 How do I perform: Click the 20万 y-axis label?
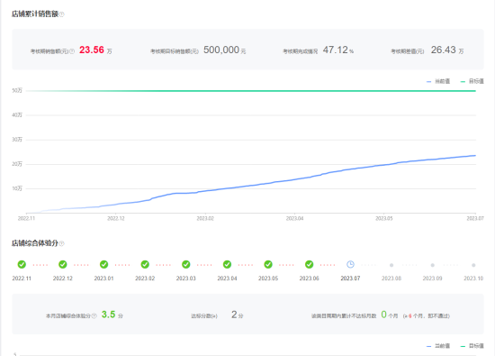(x=17, y=164)
